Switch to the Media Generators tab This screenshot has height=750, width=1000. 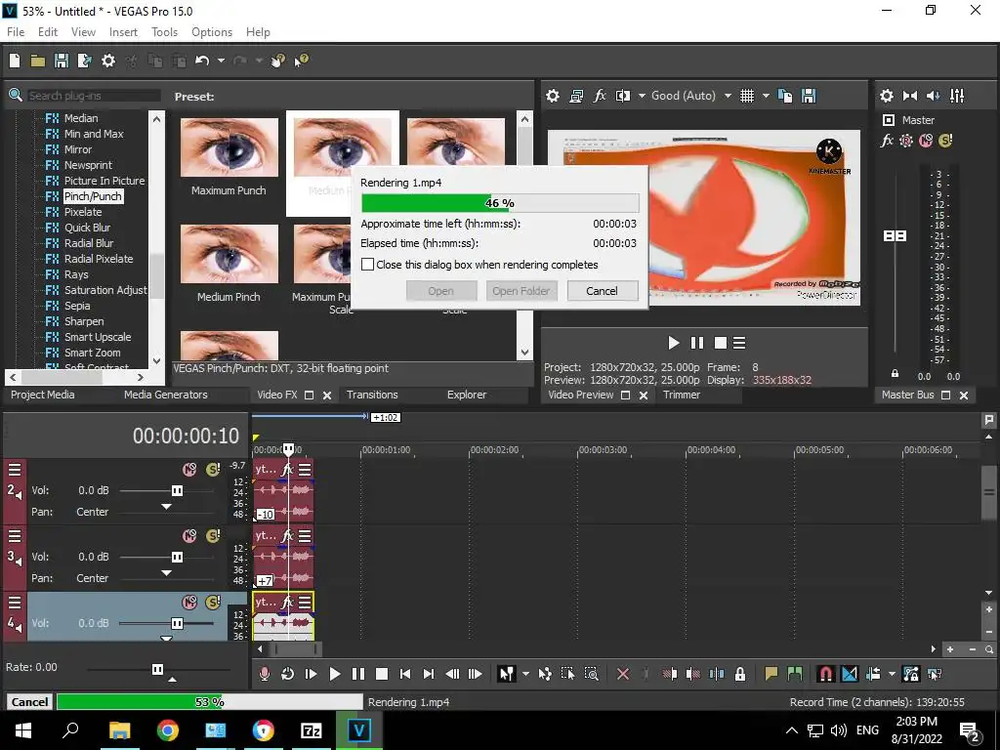[x=166, y=395]
